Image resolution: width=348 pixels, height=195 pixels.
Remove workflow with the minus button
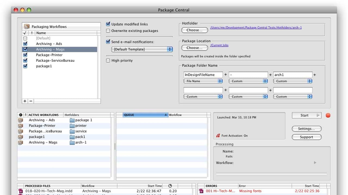(31, 101)
